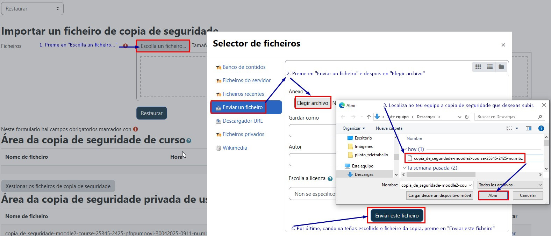Switch file picker to detailed list view

click(490, 67)
